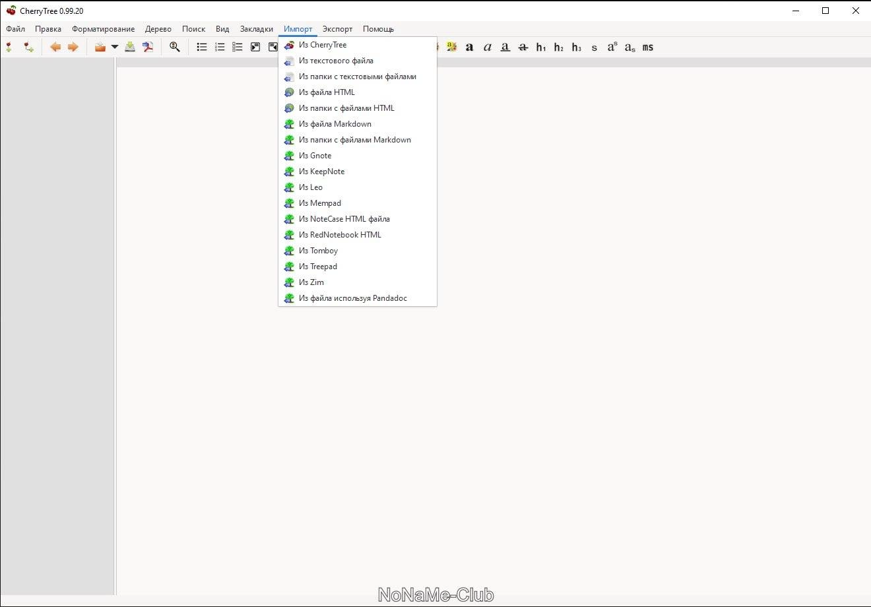
Task: Choose import Из Tomboy
Action: coord(358,251)
